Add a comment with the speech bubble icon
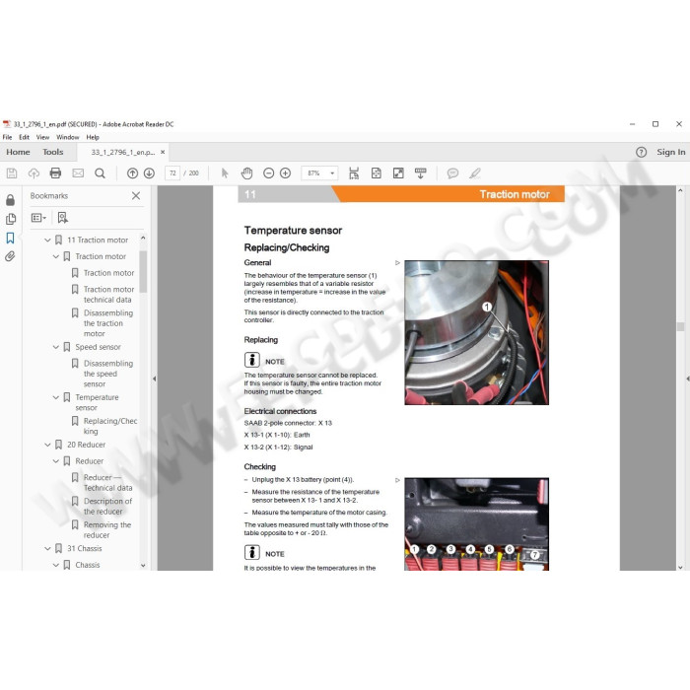 coord(452,173)
